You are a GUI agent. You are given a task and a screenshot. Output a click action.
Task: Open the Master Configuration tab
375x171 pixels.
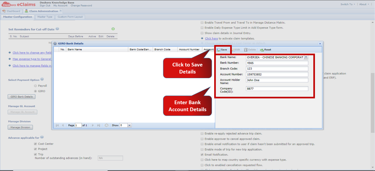click(18, 17)
